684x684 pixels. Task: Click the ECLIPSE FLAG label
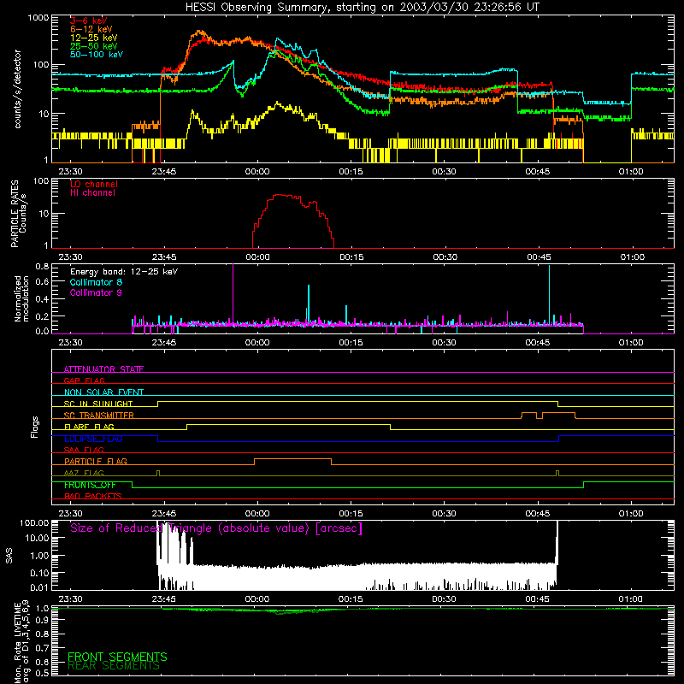click(93, 439)
